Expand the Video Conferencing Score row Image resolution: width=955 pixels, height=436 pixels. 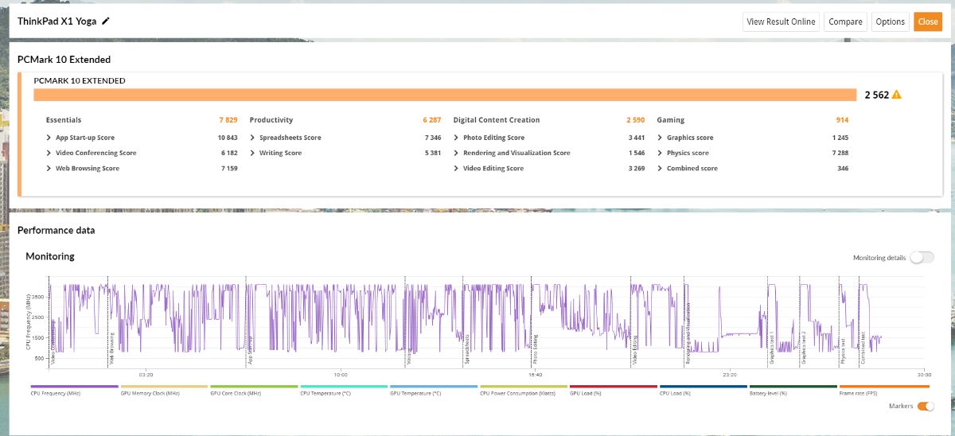tap(49, 153)
